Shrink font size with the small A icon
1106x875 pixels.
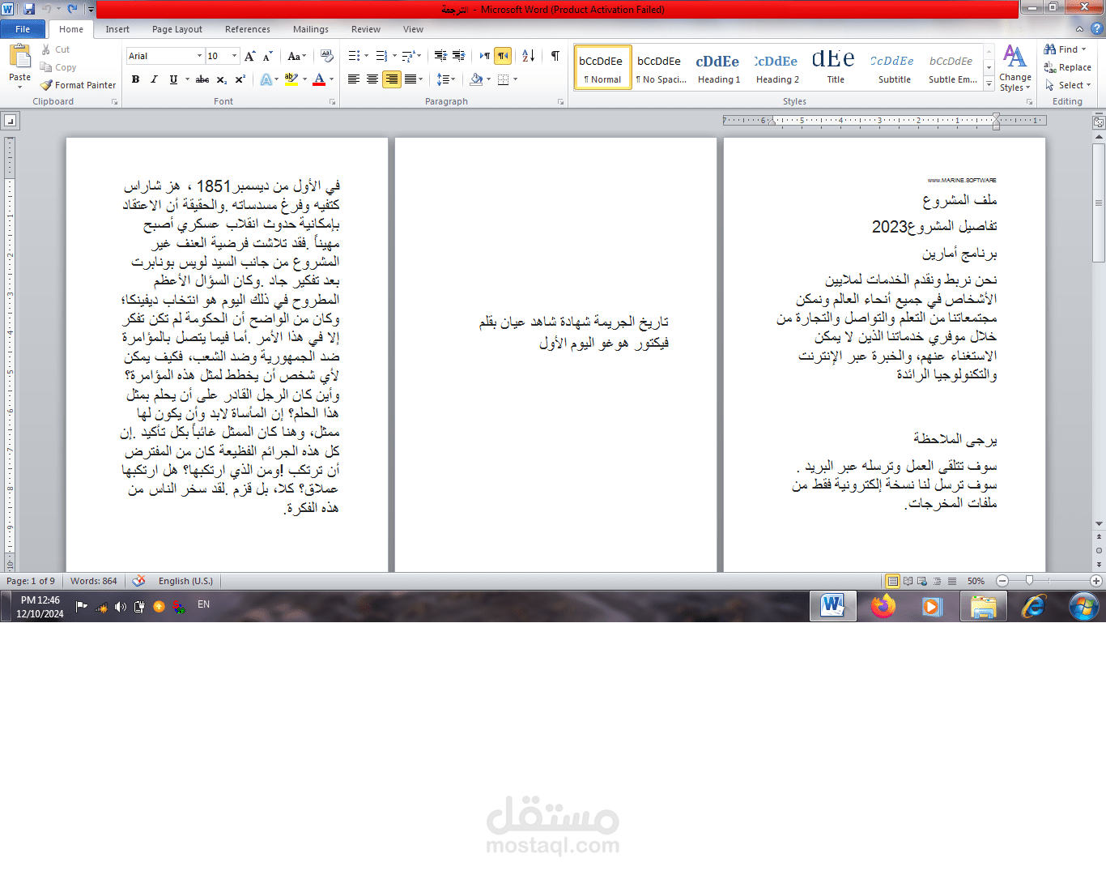click(x=268, y=56)
